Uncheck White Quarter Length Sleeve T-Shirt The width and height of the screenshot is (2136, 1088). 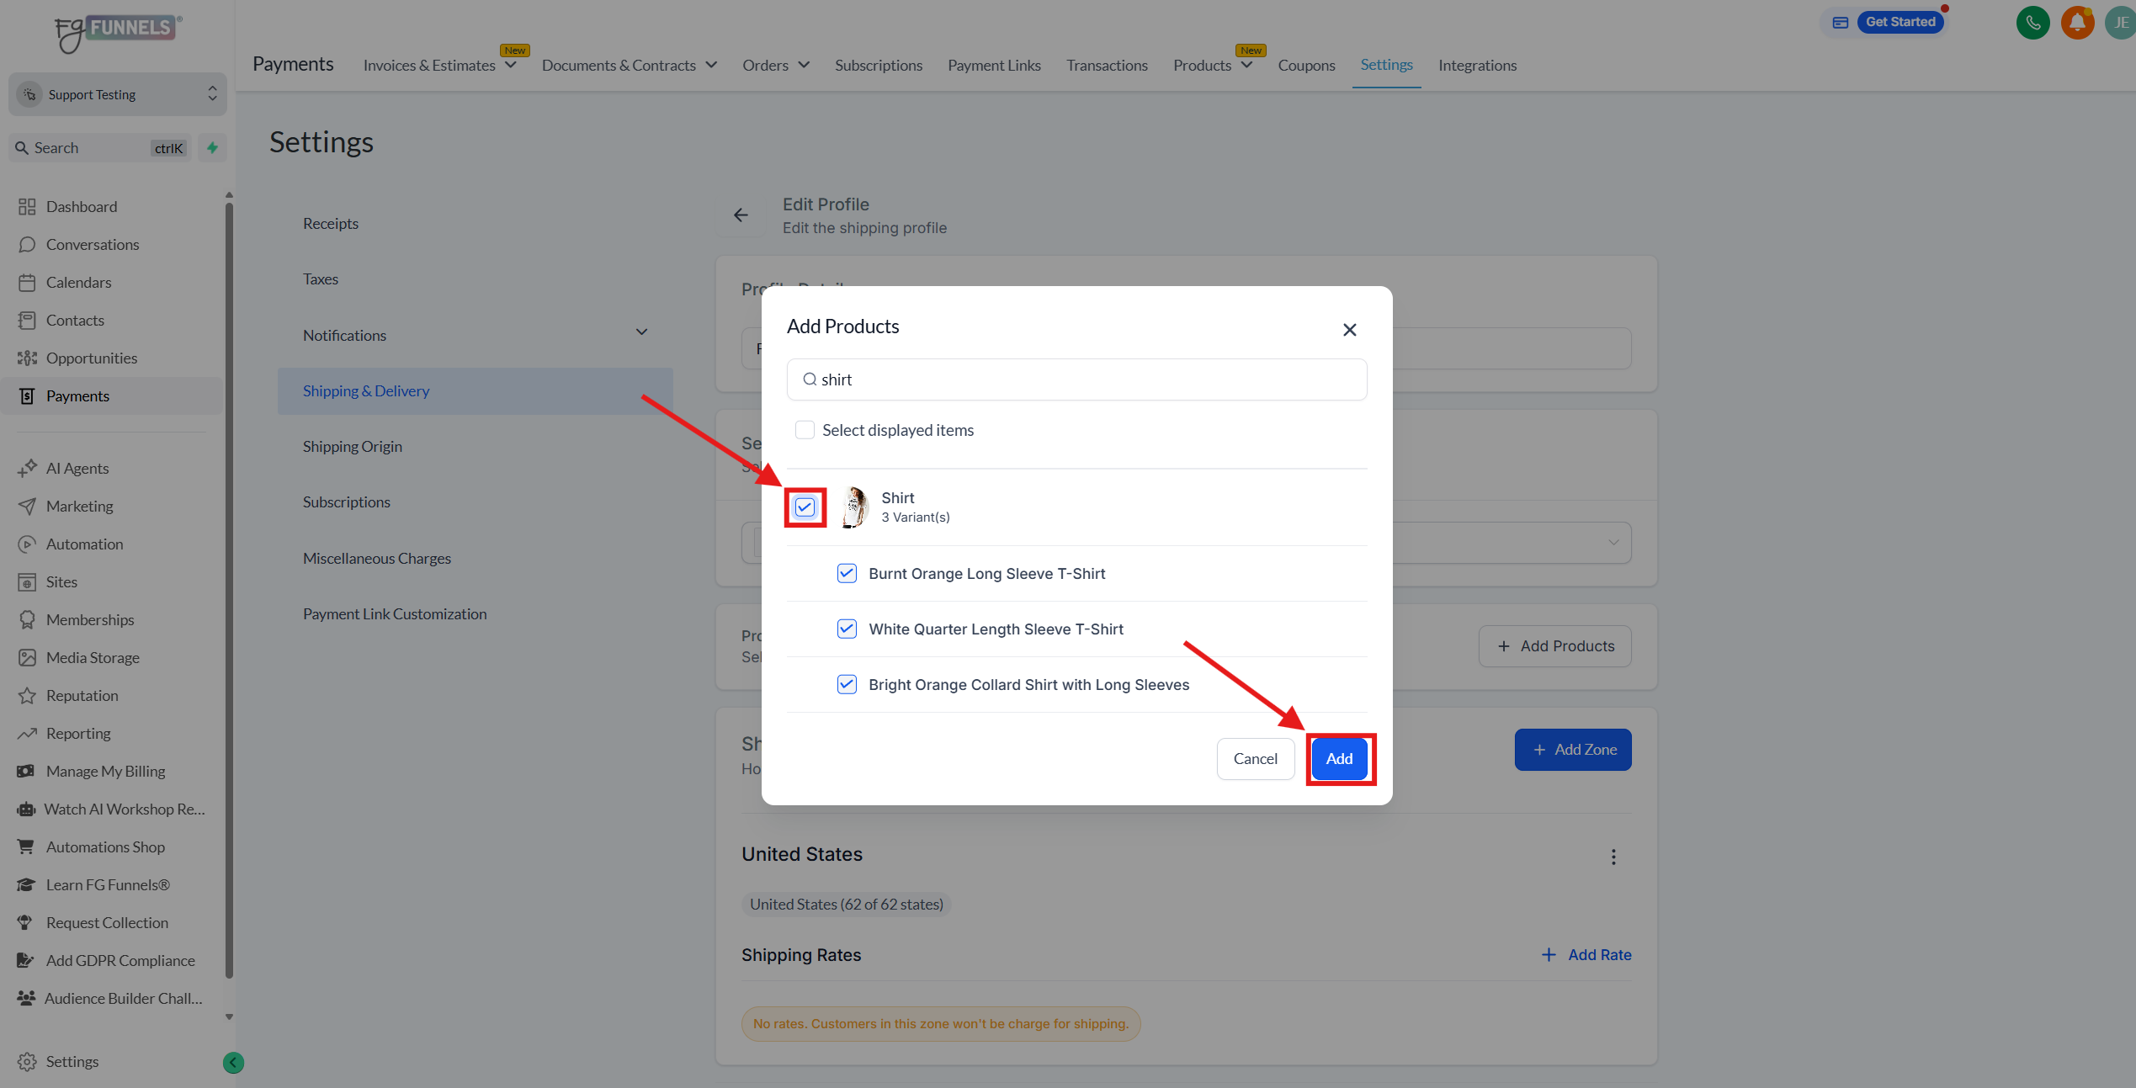coord(847,629)
